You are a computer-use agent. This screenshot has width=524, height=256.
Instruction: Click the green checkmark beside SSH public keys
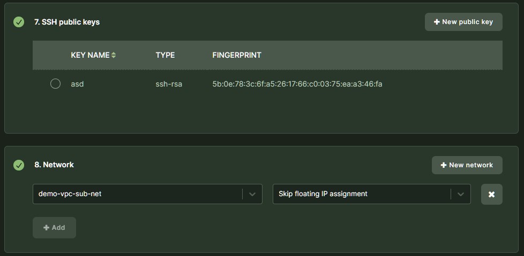pos(19,22)
